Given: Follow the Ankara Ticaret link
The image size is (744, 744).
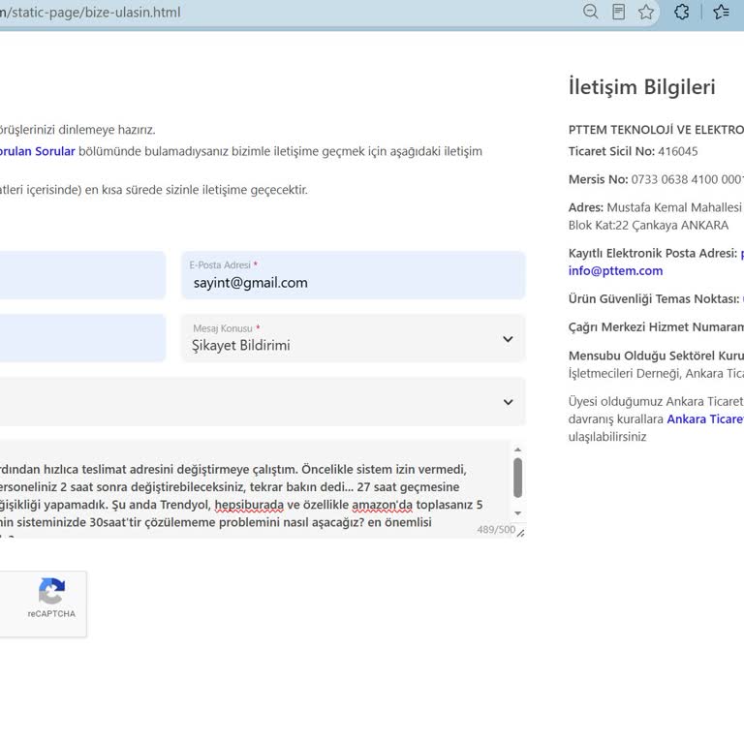Looking at the screenshot, I should coord(705,418).
